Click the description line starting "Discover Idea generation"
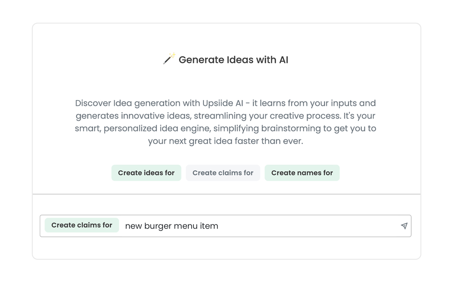The height and width of the screenshot is (282, 453). [226, 103]
